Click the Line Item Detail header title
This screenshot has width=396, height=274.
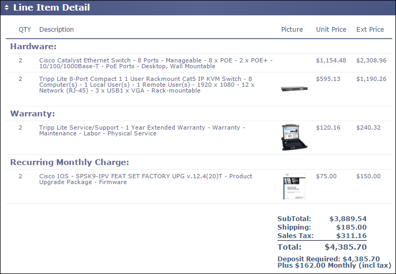coord(51,7)
